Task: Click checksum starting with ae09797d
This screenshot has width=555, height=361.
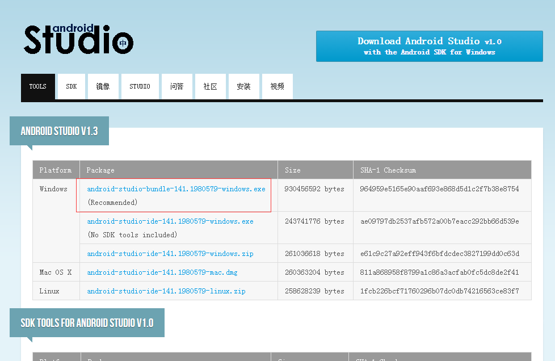Action: 439,221
